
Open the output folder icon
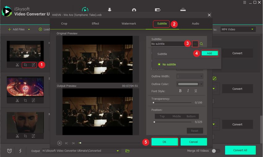[127, 151]
